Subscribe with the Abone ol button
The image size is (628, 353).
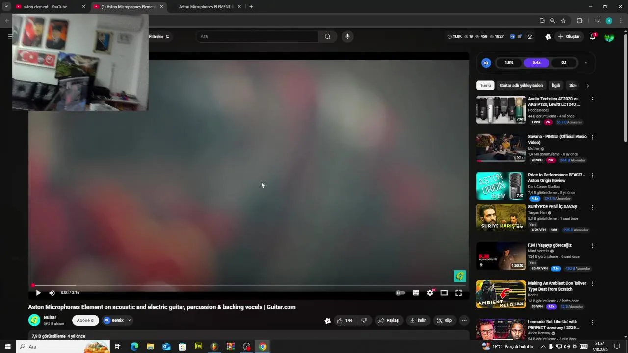click(85, 320)
